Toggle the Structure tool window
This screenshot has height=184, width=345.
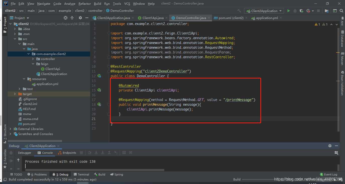pos(5,133)
